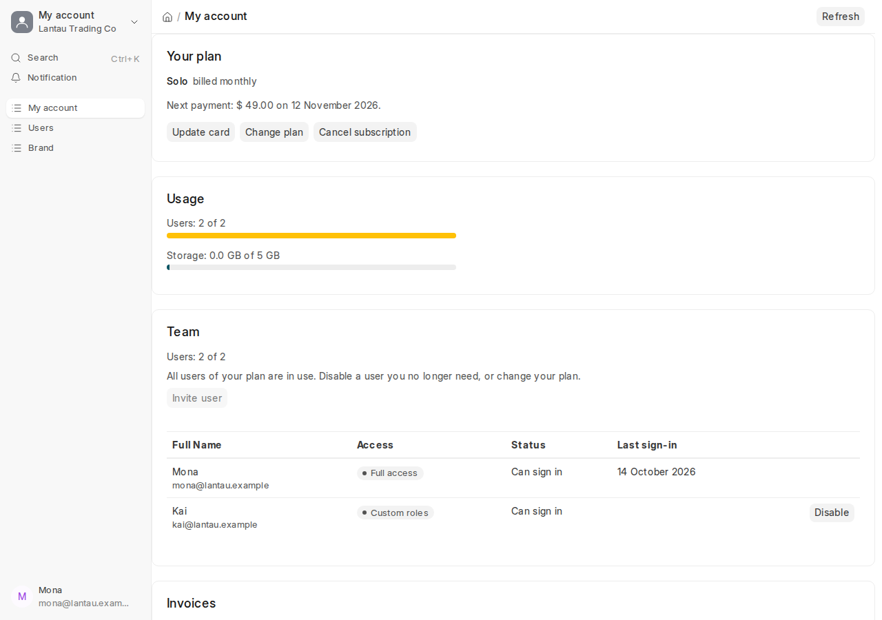Click Can sign in status for Mona
Viewport: 882px width, 620px height.
pos(537,472)
